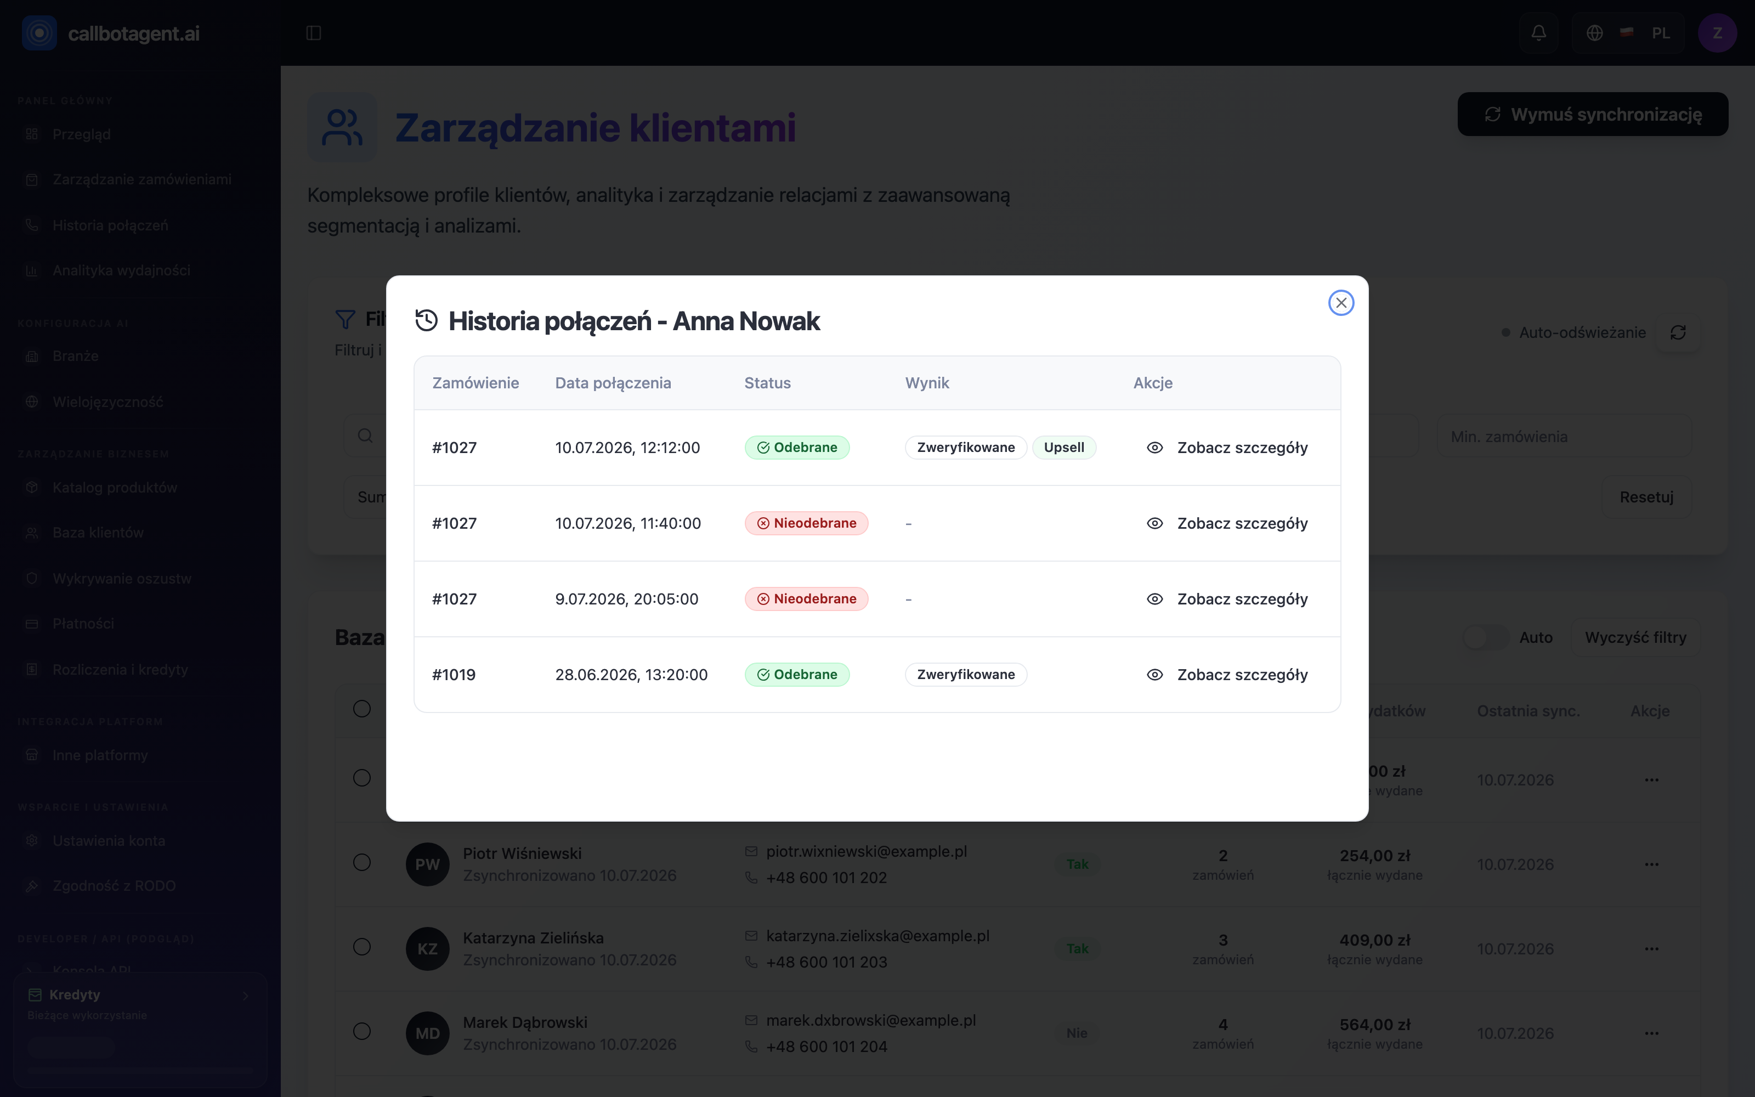Click the Upsell result badge
The height and width of the screenshot is (1097, 1755).
point(1064,448)
